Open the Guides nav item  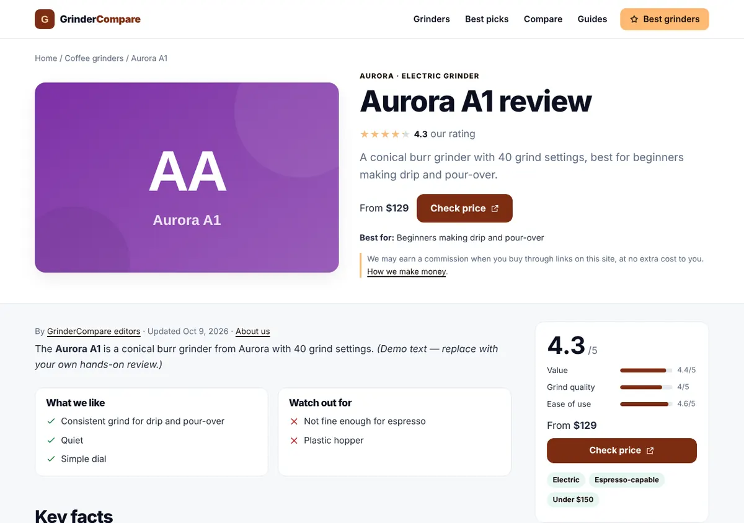[x=592, y=19]
